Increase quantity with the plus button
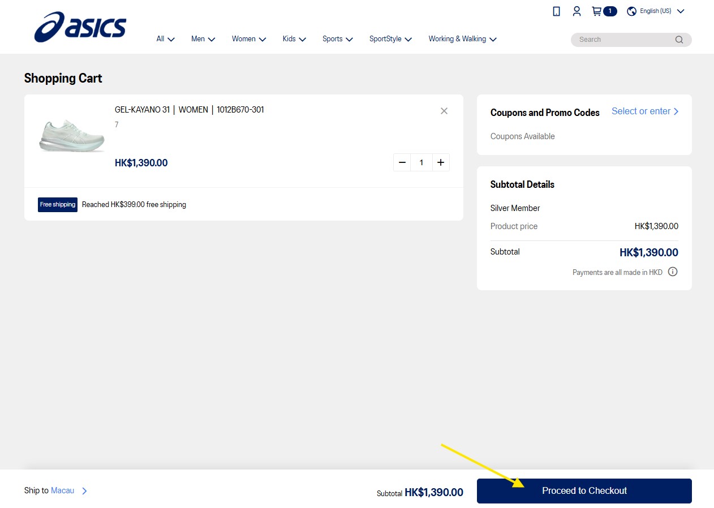The height and width of the screenshot is (508, 714). click(441, 162)
